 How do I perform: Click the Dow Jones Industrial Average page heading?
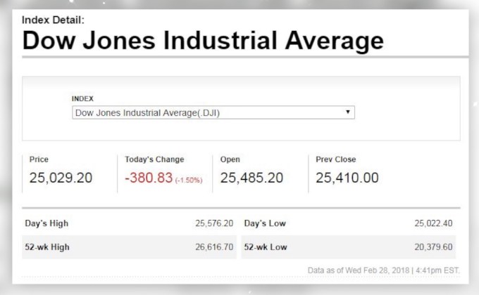pyautogui.click(x=203, y=40)
